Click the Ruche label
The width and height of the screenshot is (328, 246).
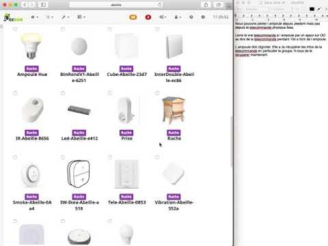point(174,138)
